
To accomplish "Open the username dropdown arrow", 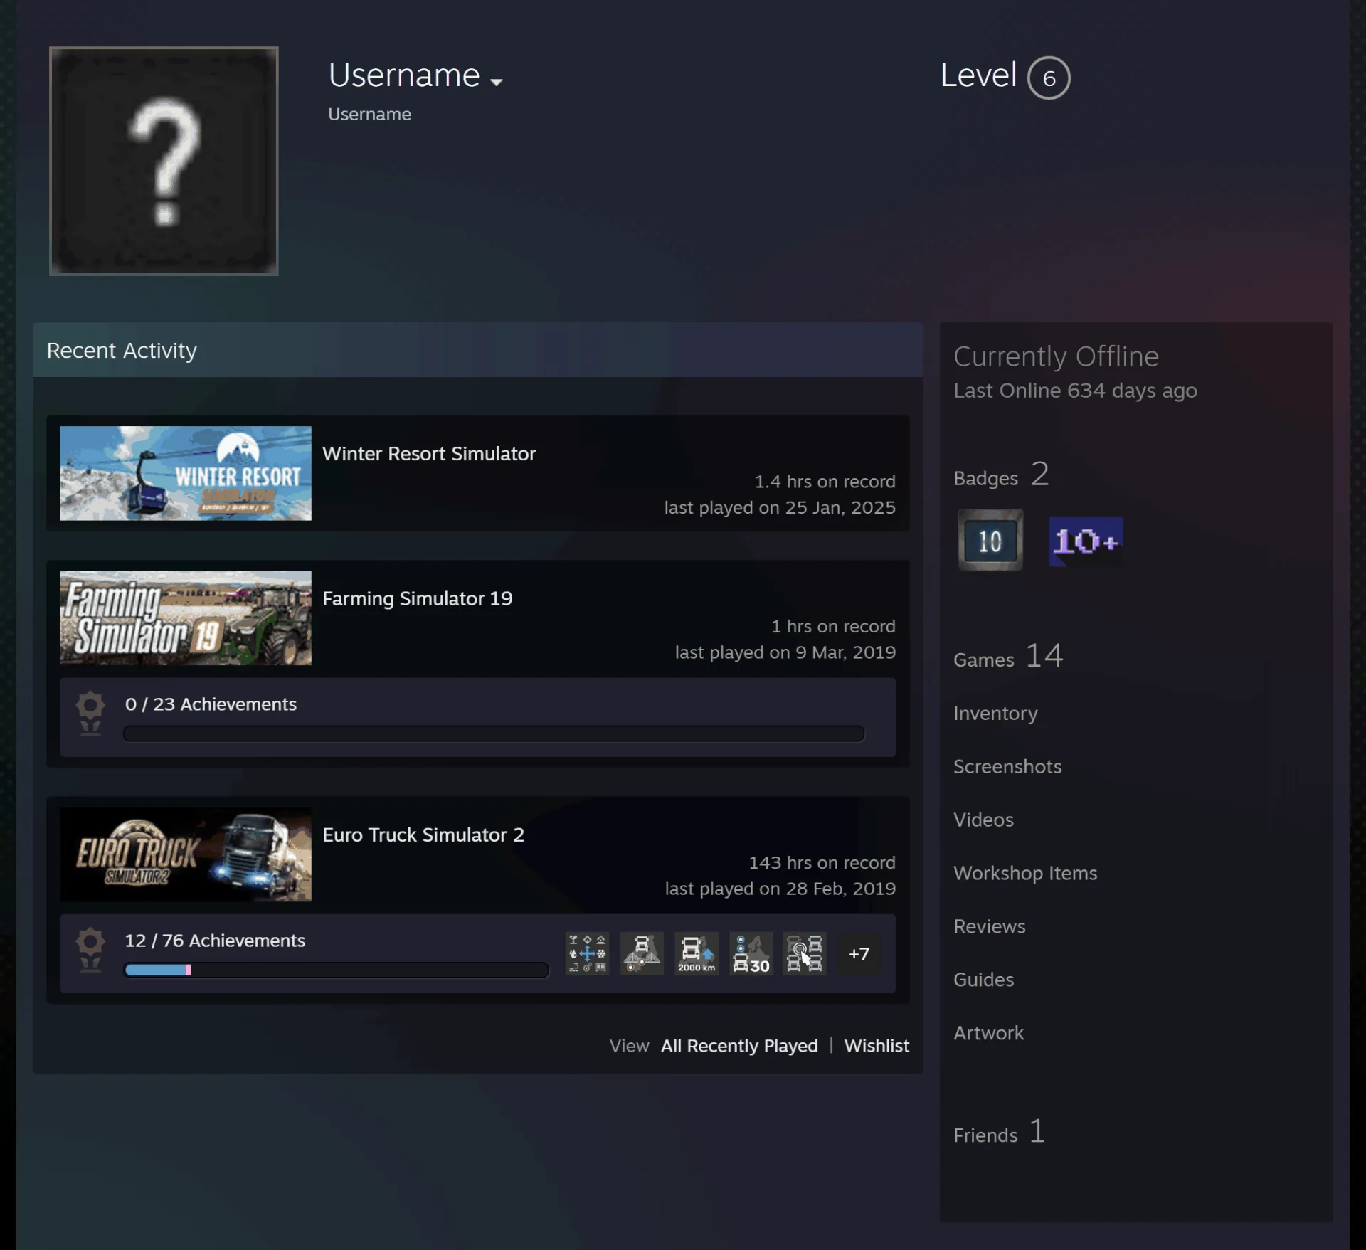I will 497,82.
